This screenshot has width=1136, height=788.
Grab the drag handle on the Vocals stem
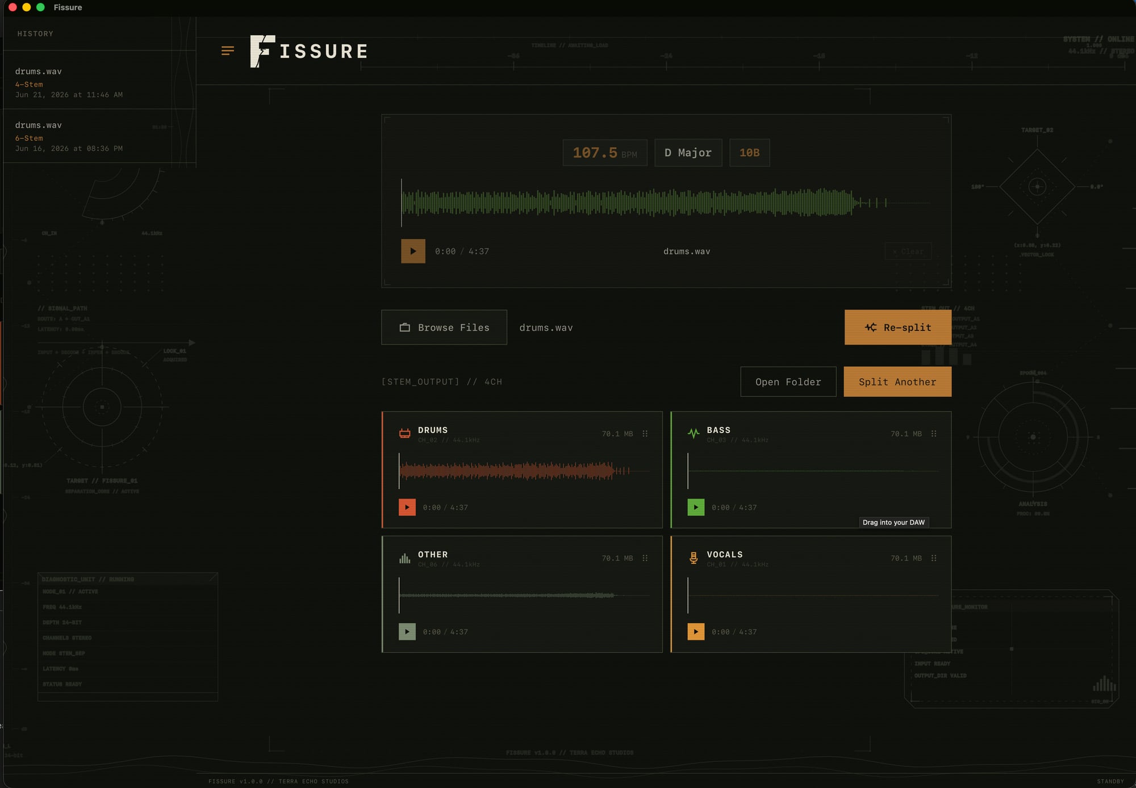(934, 558)
